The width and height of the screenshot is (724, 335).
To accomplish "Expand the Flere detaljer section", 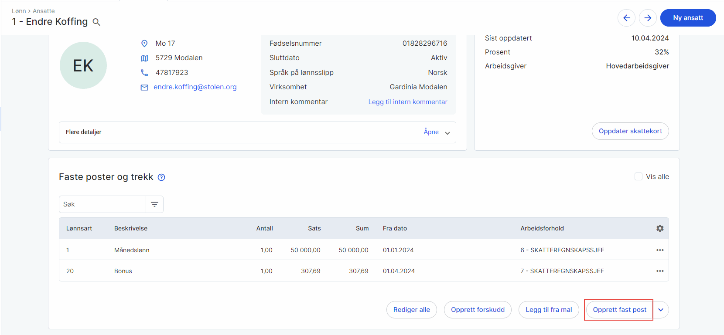I will [436, 132].
